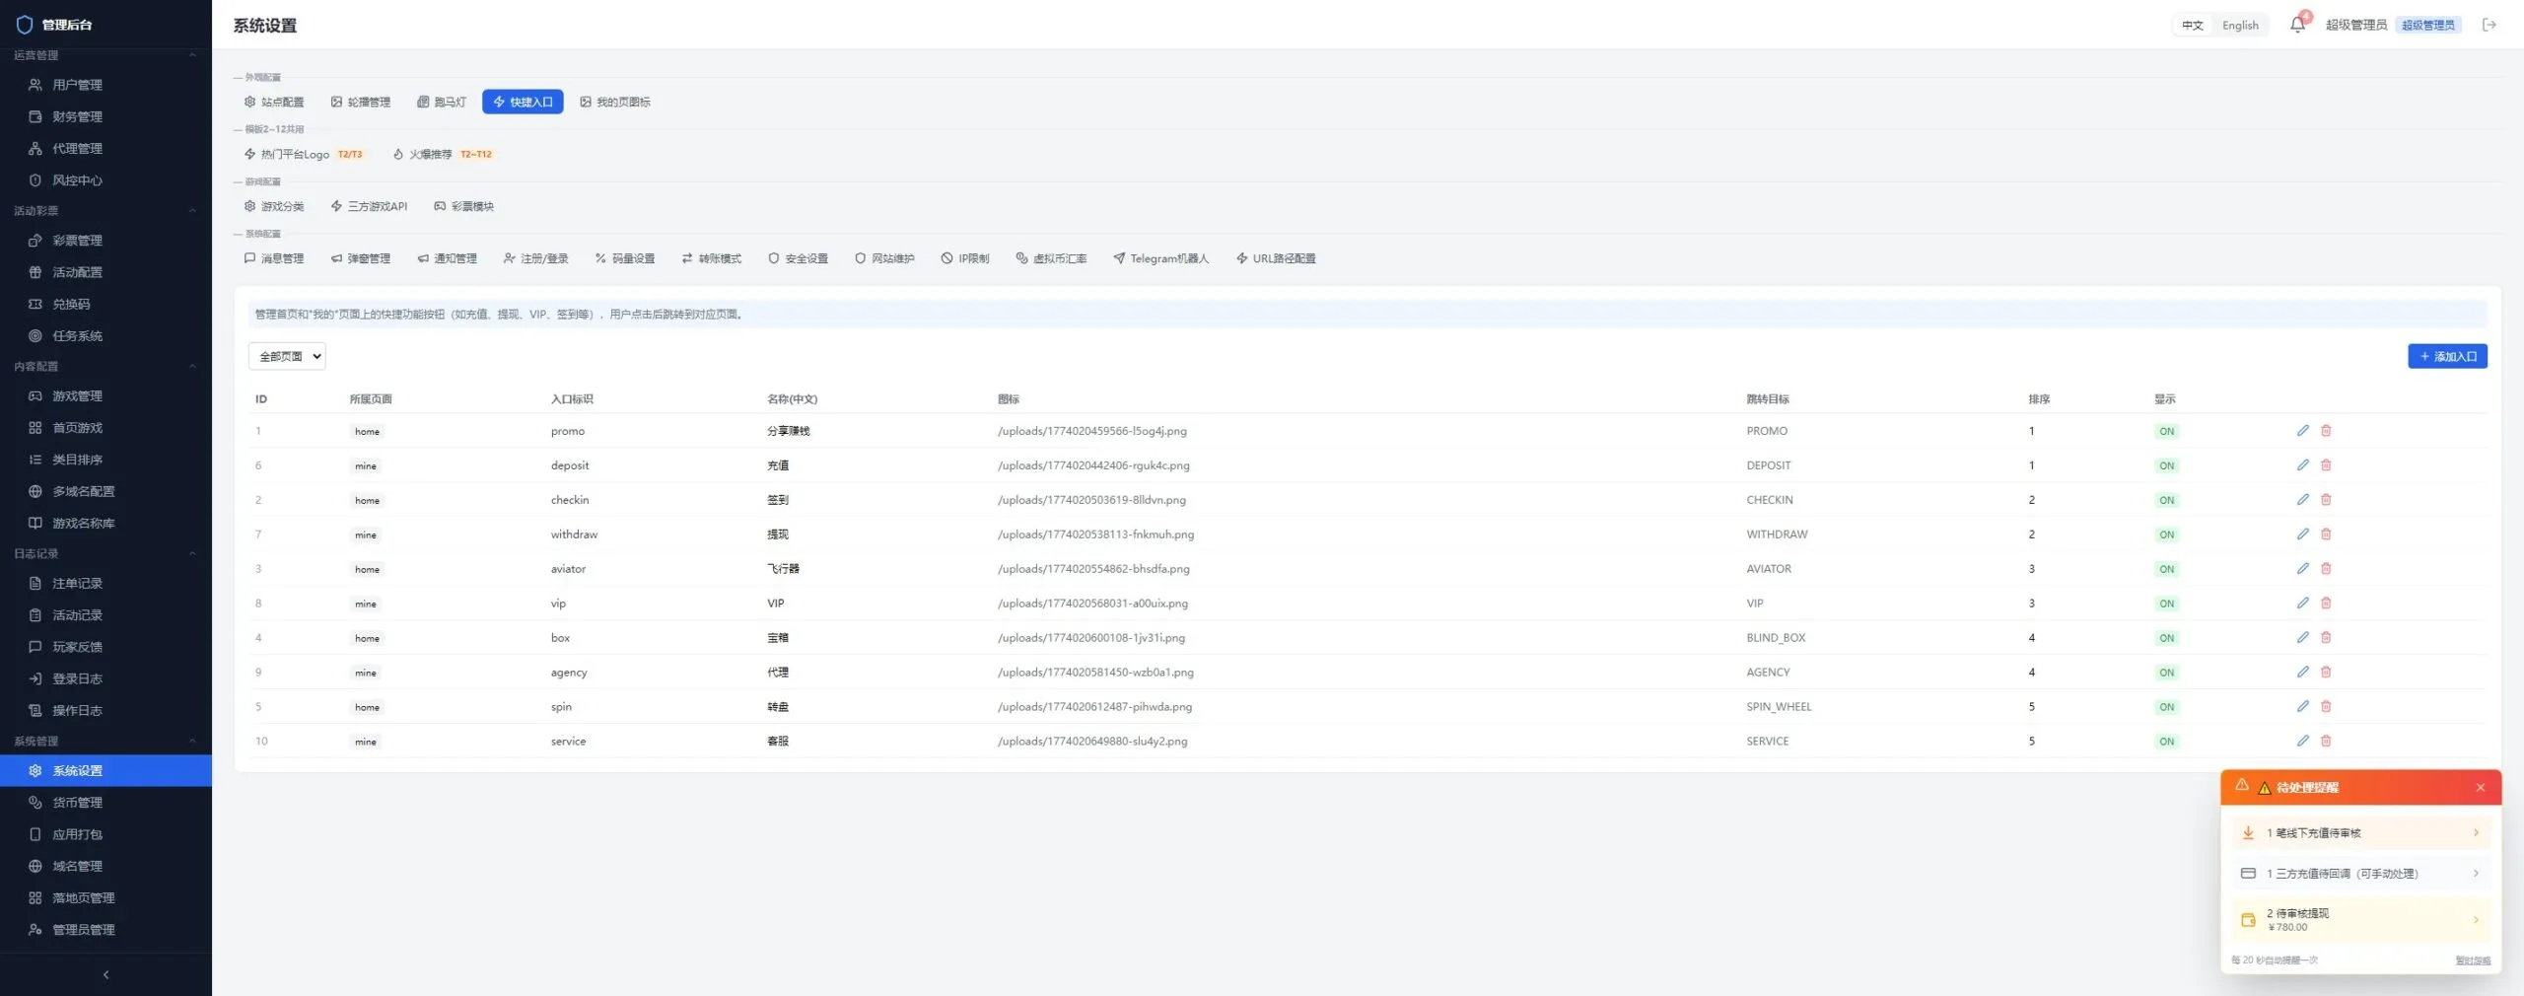Turn off the ON status for withdraw

click(2166, 534)
